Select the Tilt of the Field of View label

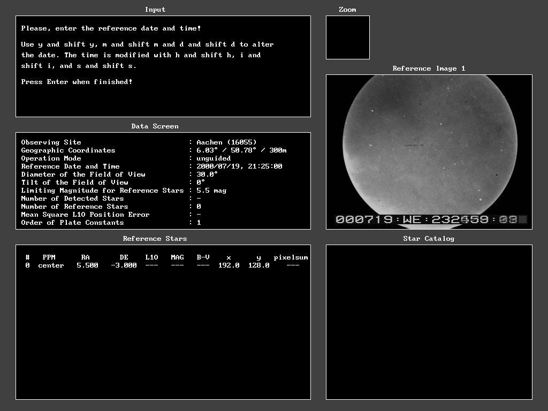[74, 182]
